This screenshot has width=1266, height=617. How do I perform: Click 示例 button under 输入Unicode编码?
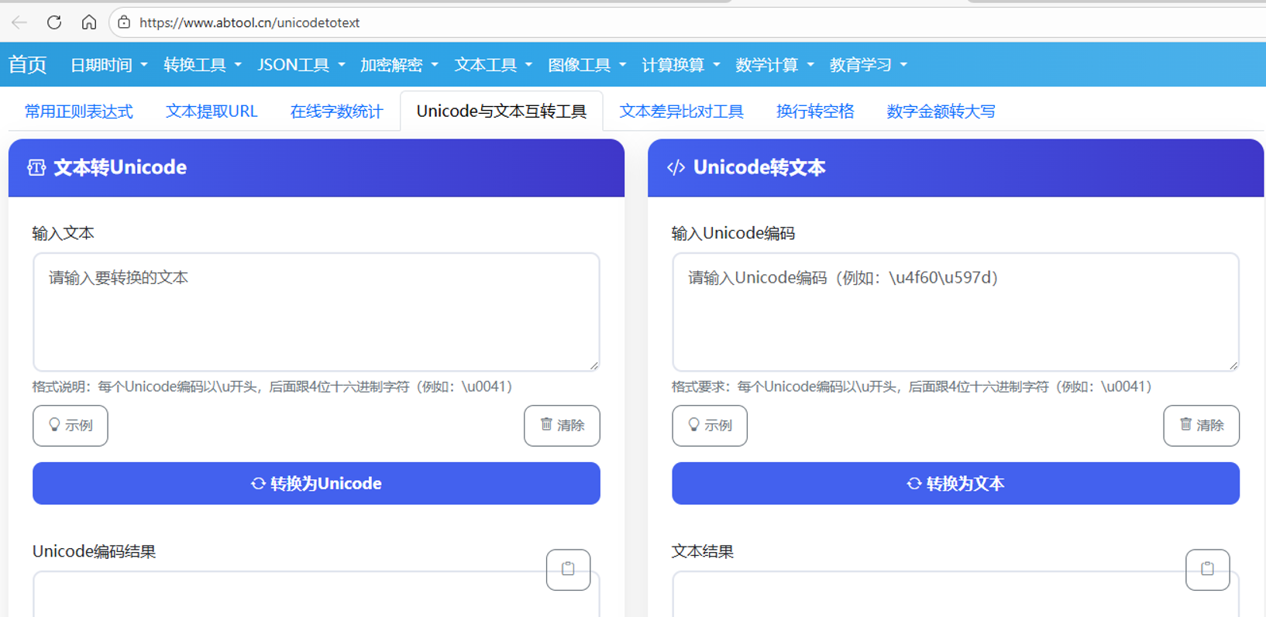point(710,426)
